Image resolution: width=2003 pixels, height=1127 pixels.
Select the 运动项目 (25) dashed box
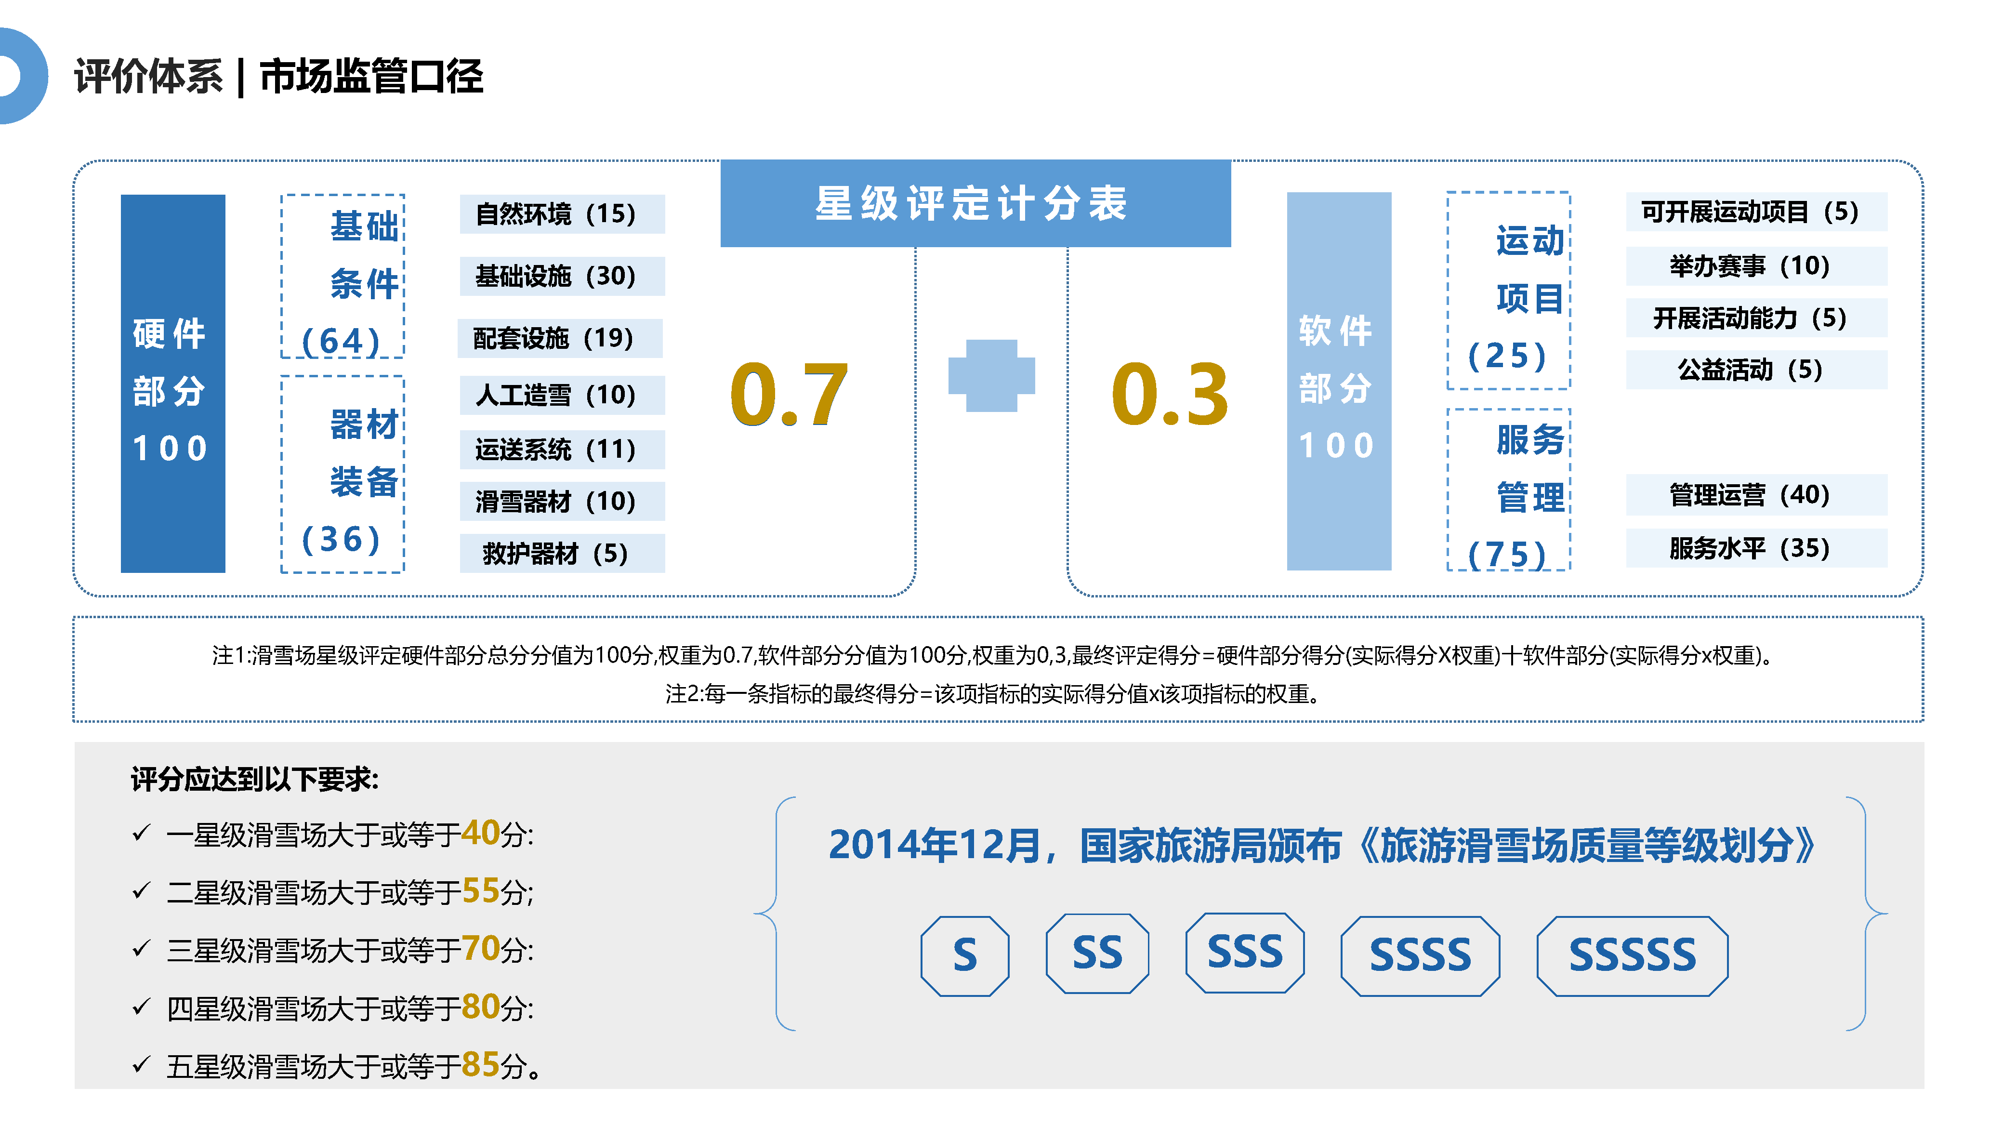pos(1508,290)
